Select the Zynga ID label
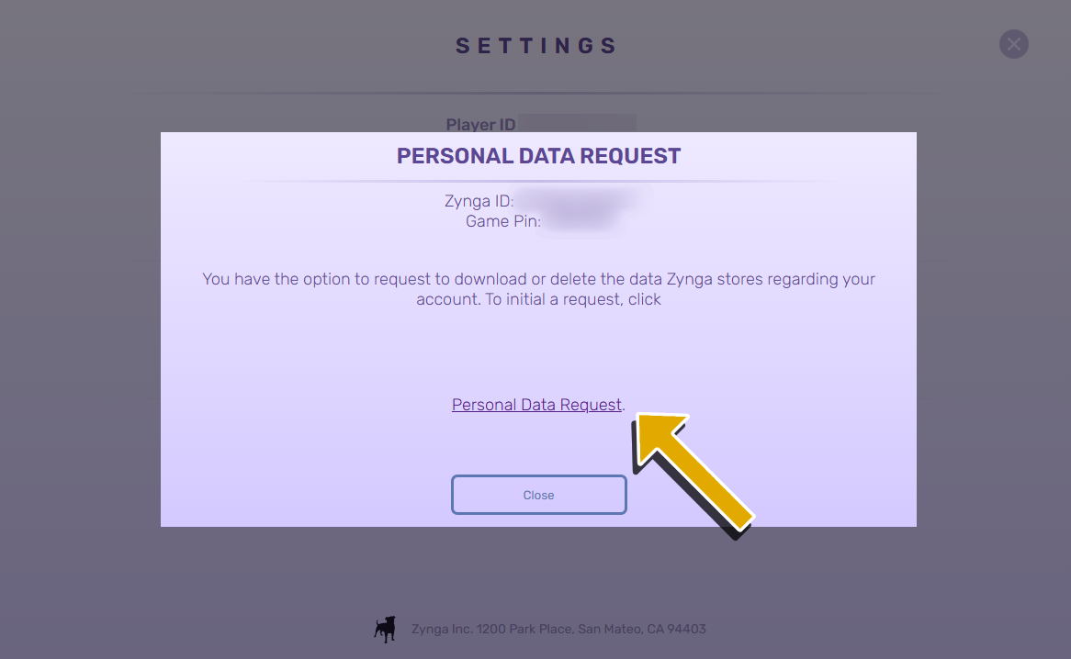The width and height of the screenshot is (1071, 659). coord(479,201)
